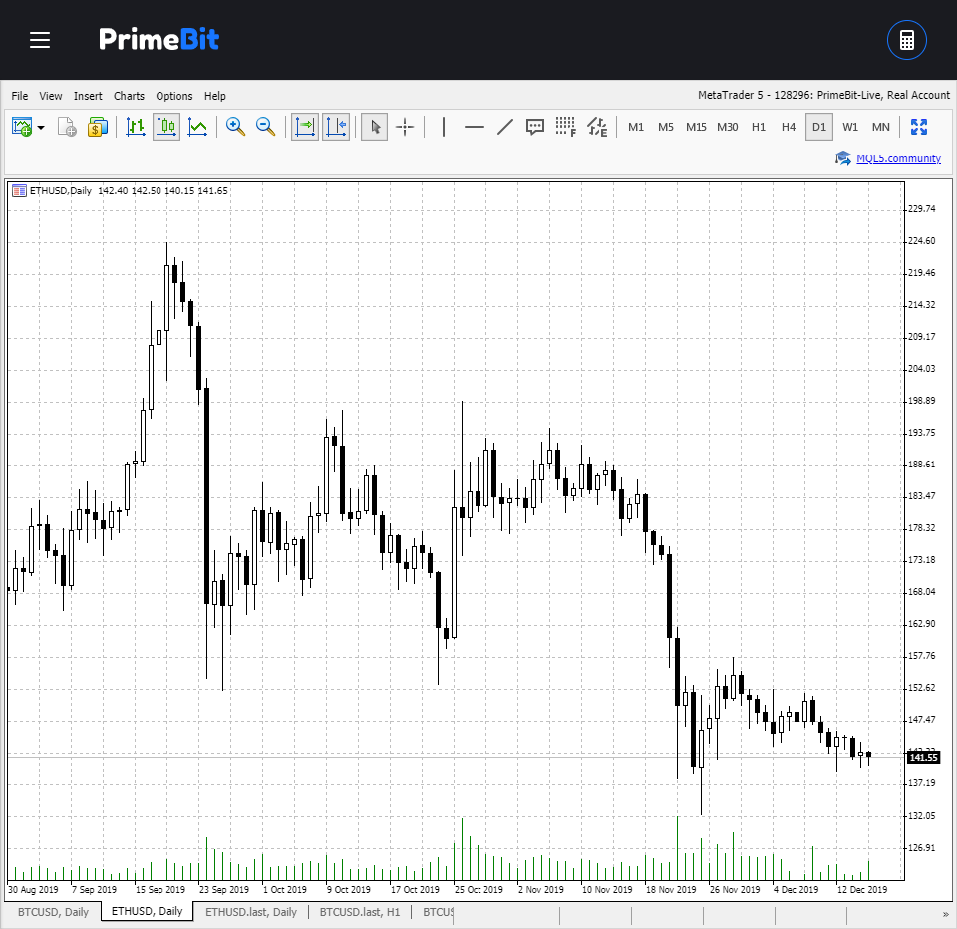Select the crosshair cursor tool
The width and height of the screenshot is (957, 929).
(405, 127)
